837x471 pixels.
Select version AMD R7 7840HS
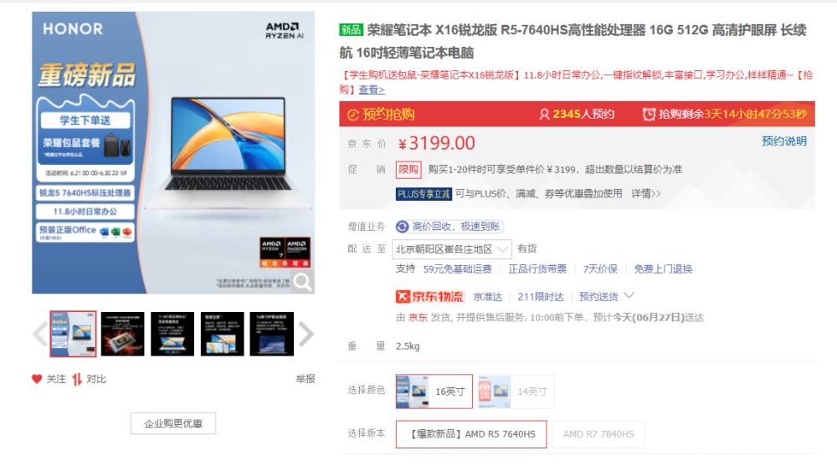(x=598, y=434)
